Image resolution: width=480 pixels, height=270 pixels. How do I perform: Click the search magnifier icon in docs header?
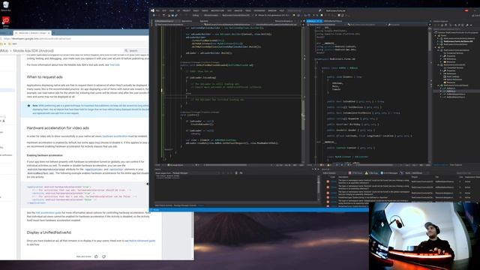click(126, 50)
